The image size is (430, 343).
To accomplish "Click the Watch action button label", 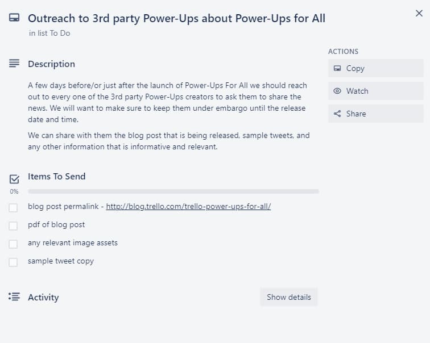I will click(x=357, y=91).
